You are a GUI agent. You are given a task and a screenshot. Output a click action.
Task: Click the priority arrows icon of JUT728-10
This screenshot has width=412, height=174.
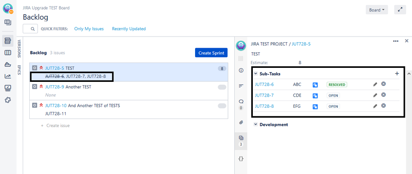[x=41, y=105]
